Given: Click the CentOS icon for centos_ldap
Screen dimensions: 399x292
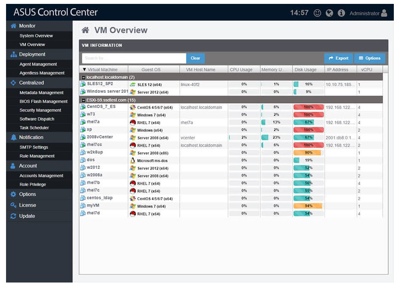Looking at the screenshot, I should coord(133,198).
